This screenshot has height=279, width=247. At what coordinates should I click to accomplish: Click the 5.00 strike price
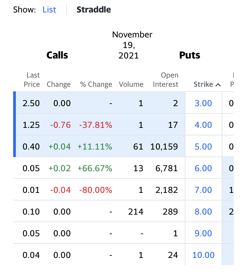(203, 147)
